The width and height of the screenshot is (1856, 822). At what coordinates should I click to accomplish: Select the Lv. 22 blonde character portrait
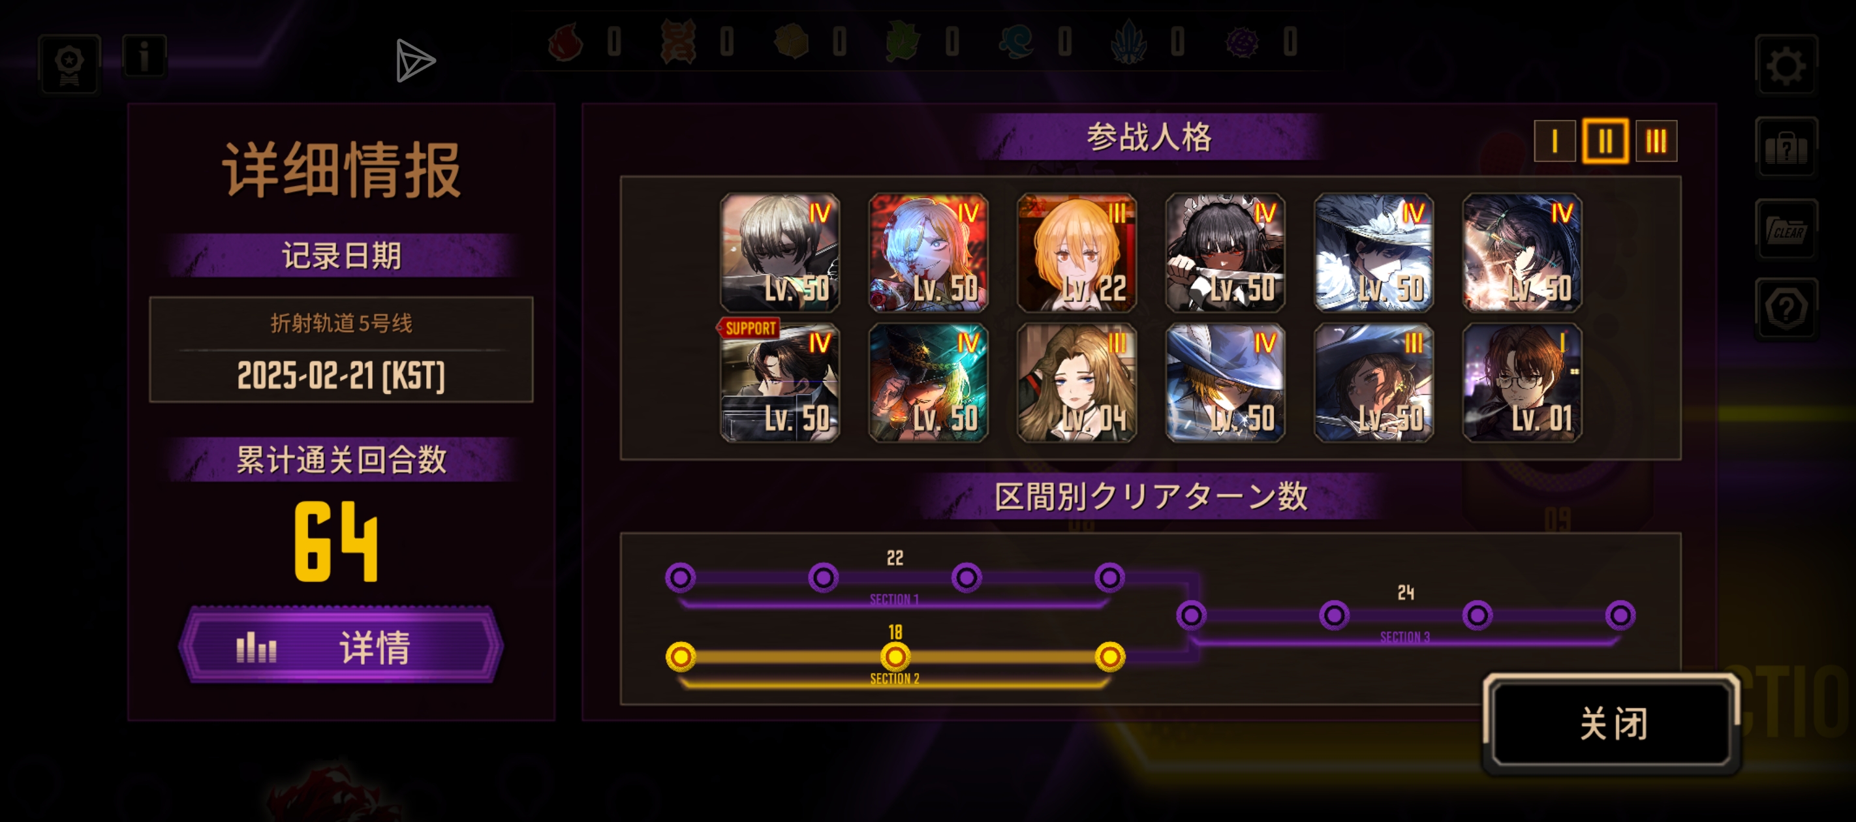point(1075,252)
